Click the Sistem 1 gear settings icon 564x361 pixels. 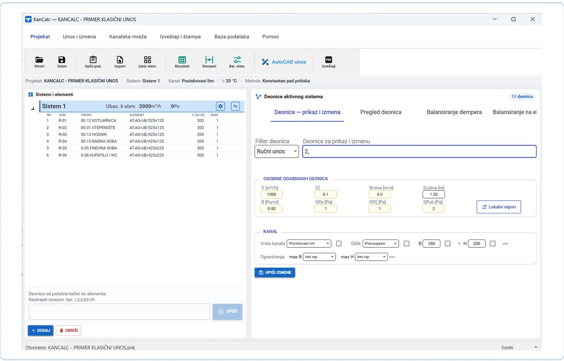tap(221, 106)
